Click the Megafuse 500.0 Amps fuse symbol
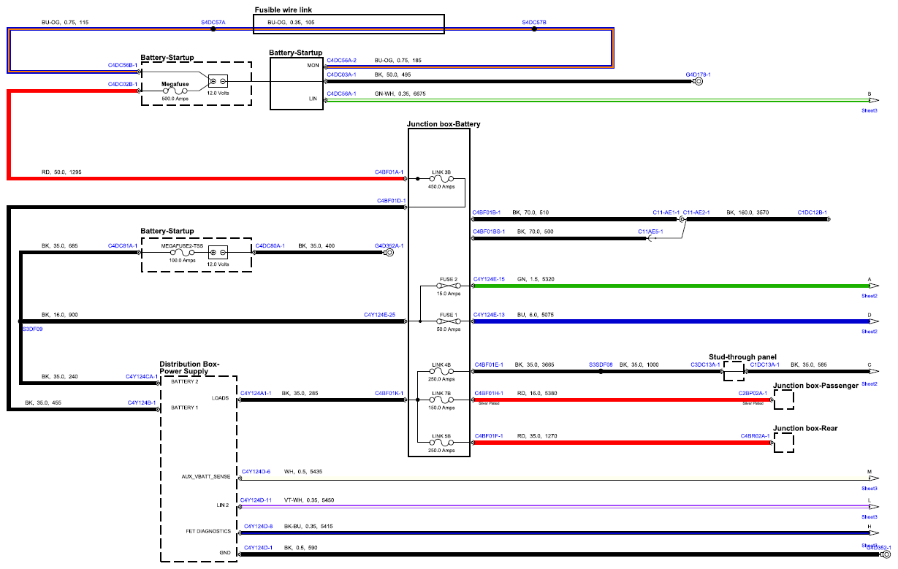The width and height of the screenshot is (898, 569). point(175,91)
